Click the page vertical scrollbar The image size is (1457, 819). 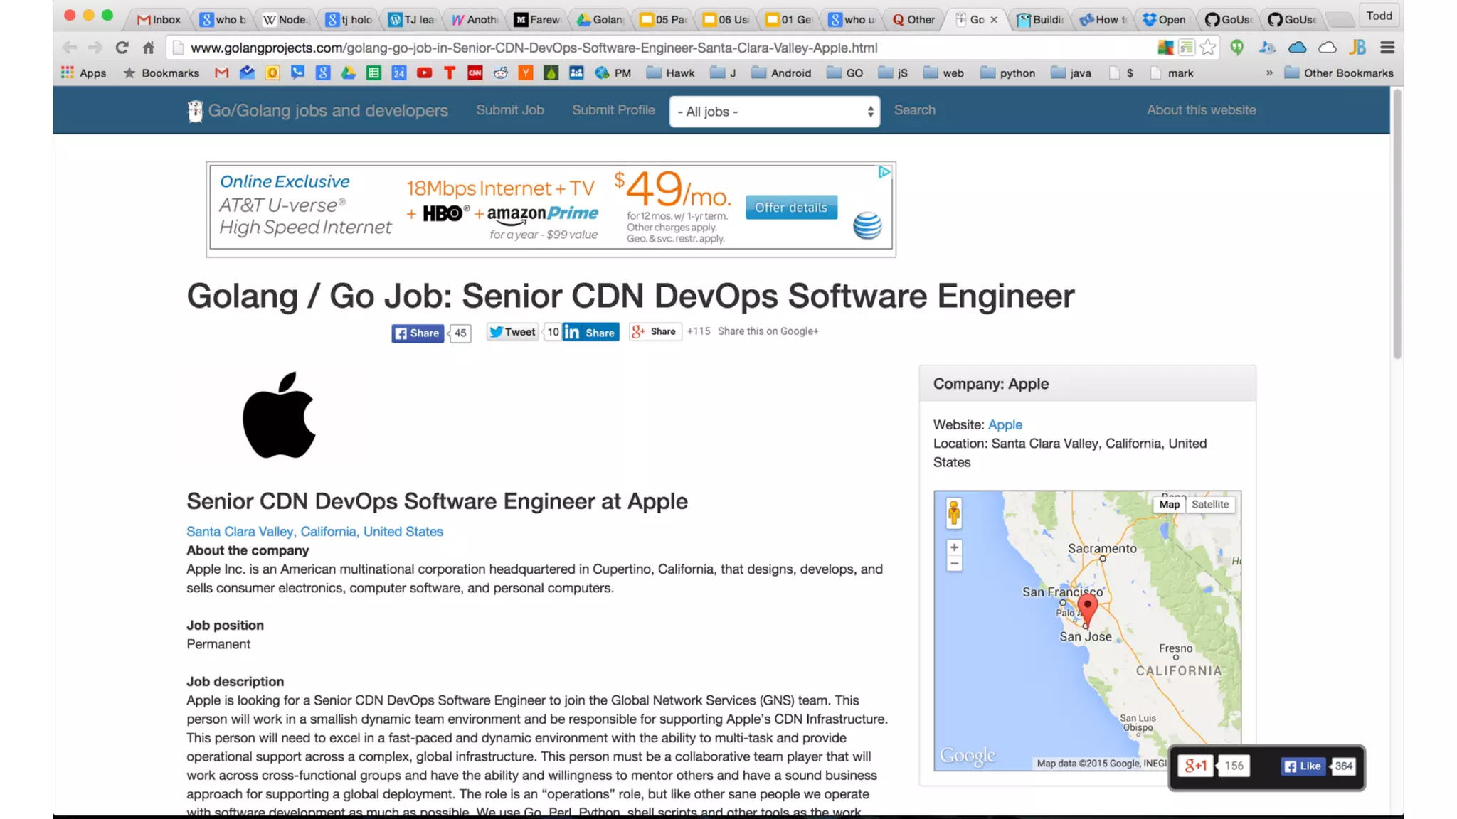point(1397,227)
